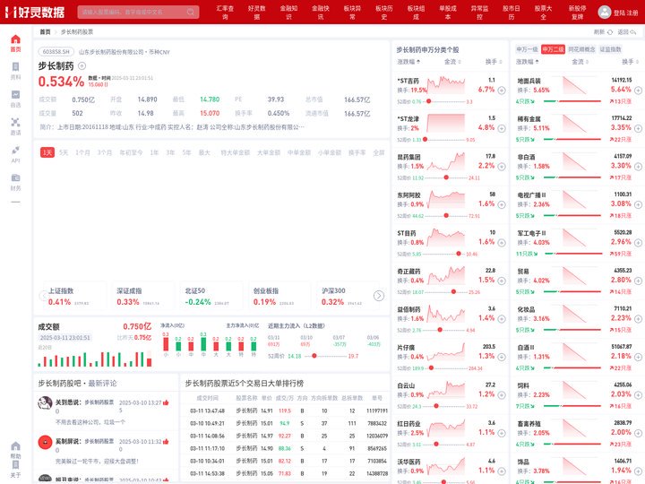645x484 pixels.
Task: Toggle 全屏 fullscreen chart mode
Action: tap(378, 152)
